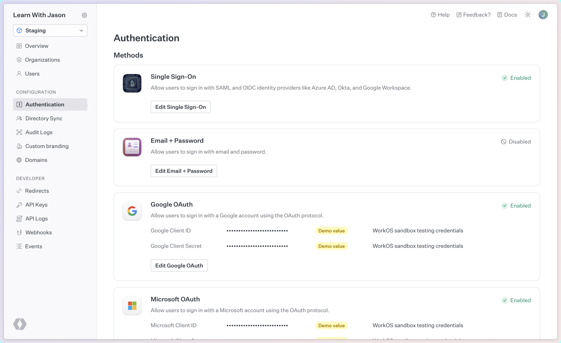
Task: Click the Users person icon
Action: (19, 74)
